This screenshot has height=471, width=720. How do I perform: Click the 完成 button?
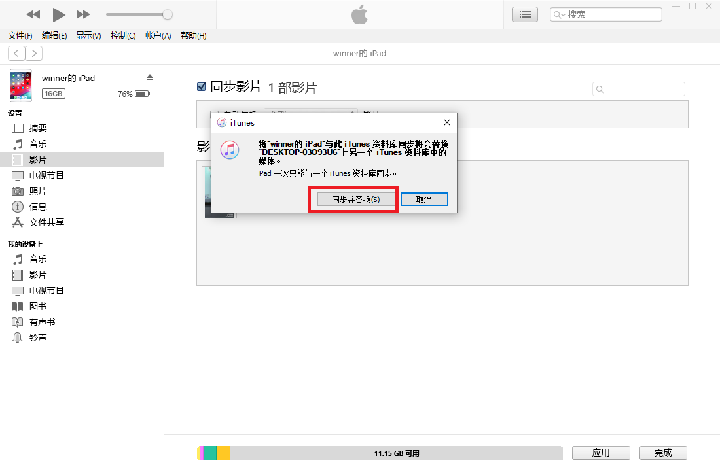663,453
